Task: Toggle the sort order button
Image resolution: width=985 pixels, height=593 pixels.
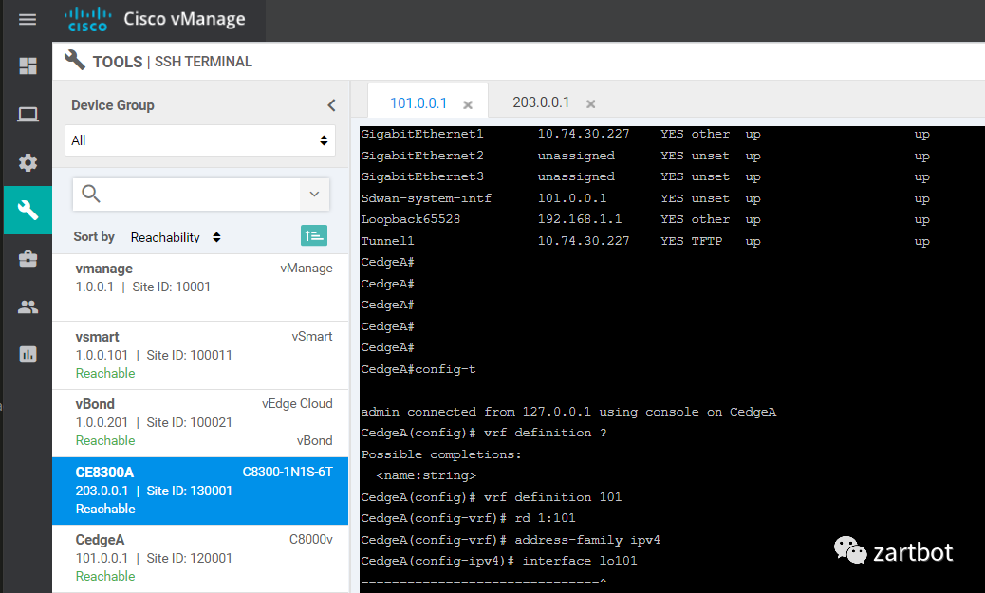Action: 314,236
